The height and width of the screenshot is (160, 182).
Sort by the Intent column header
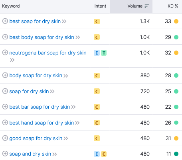(x=100, y=6)
